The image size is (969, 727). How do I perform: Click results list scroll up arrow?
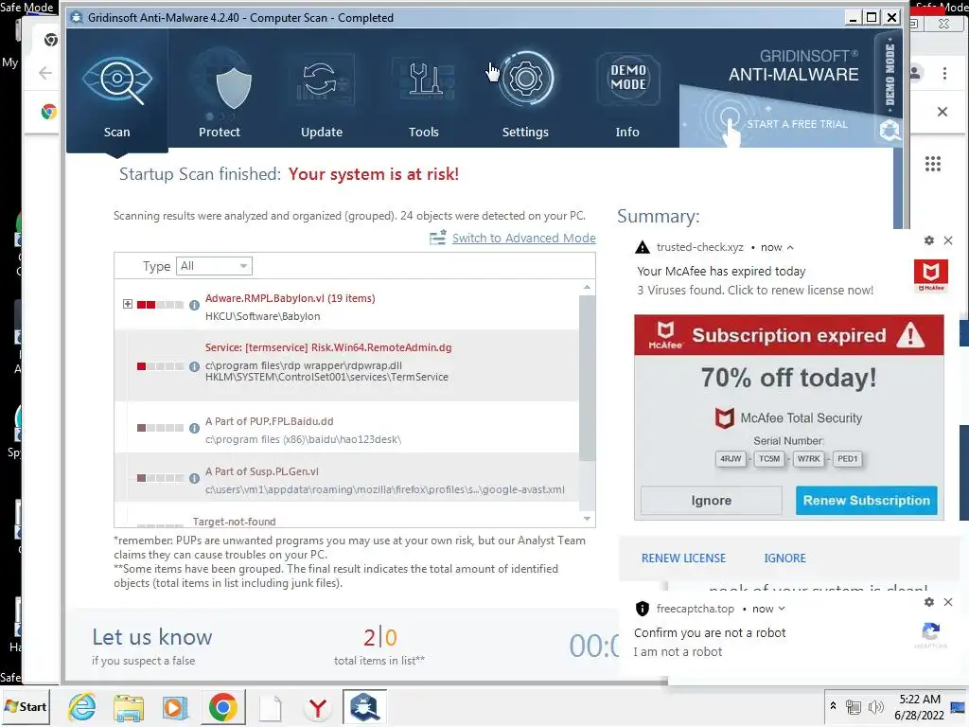[587, 288]
